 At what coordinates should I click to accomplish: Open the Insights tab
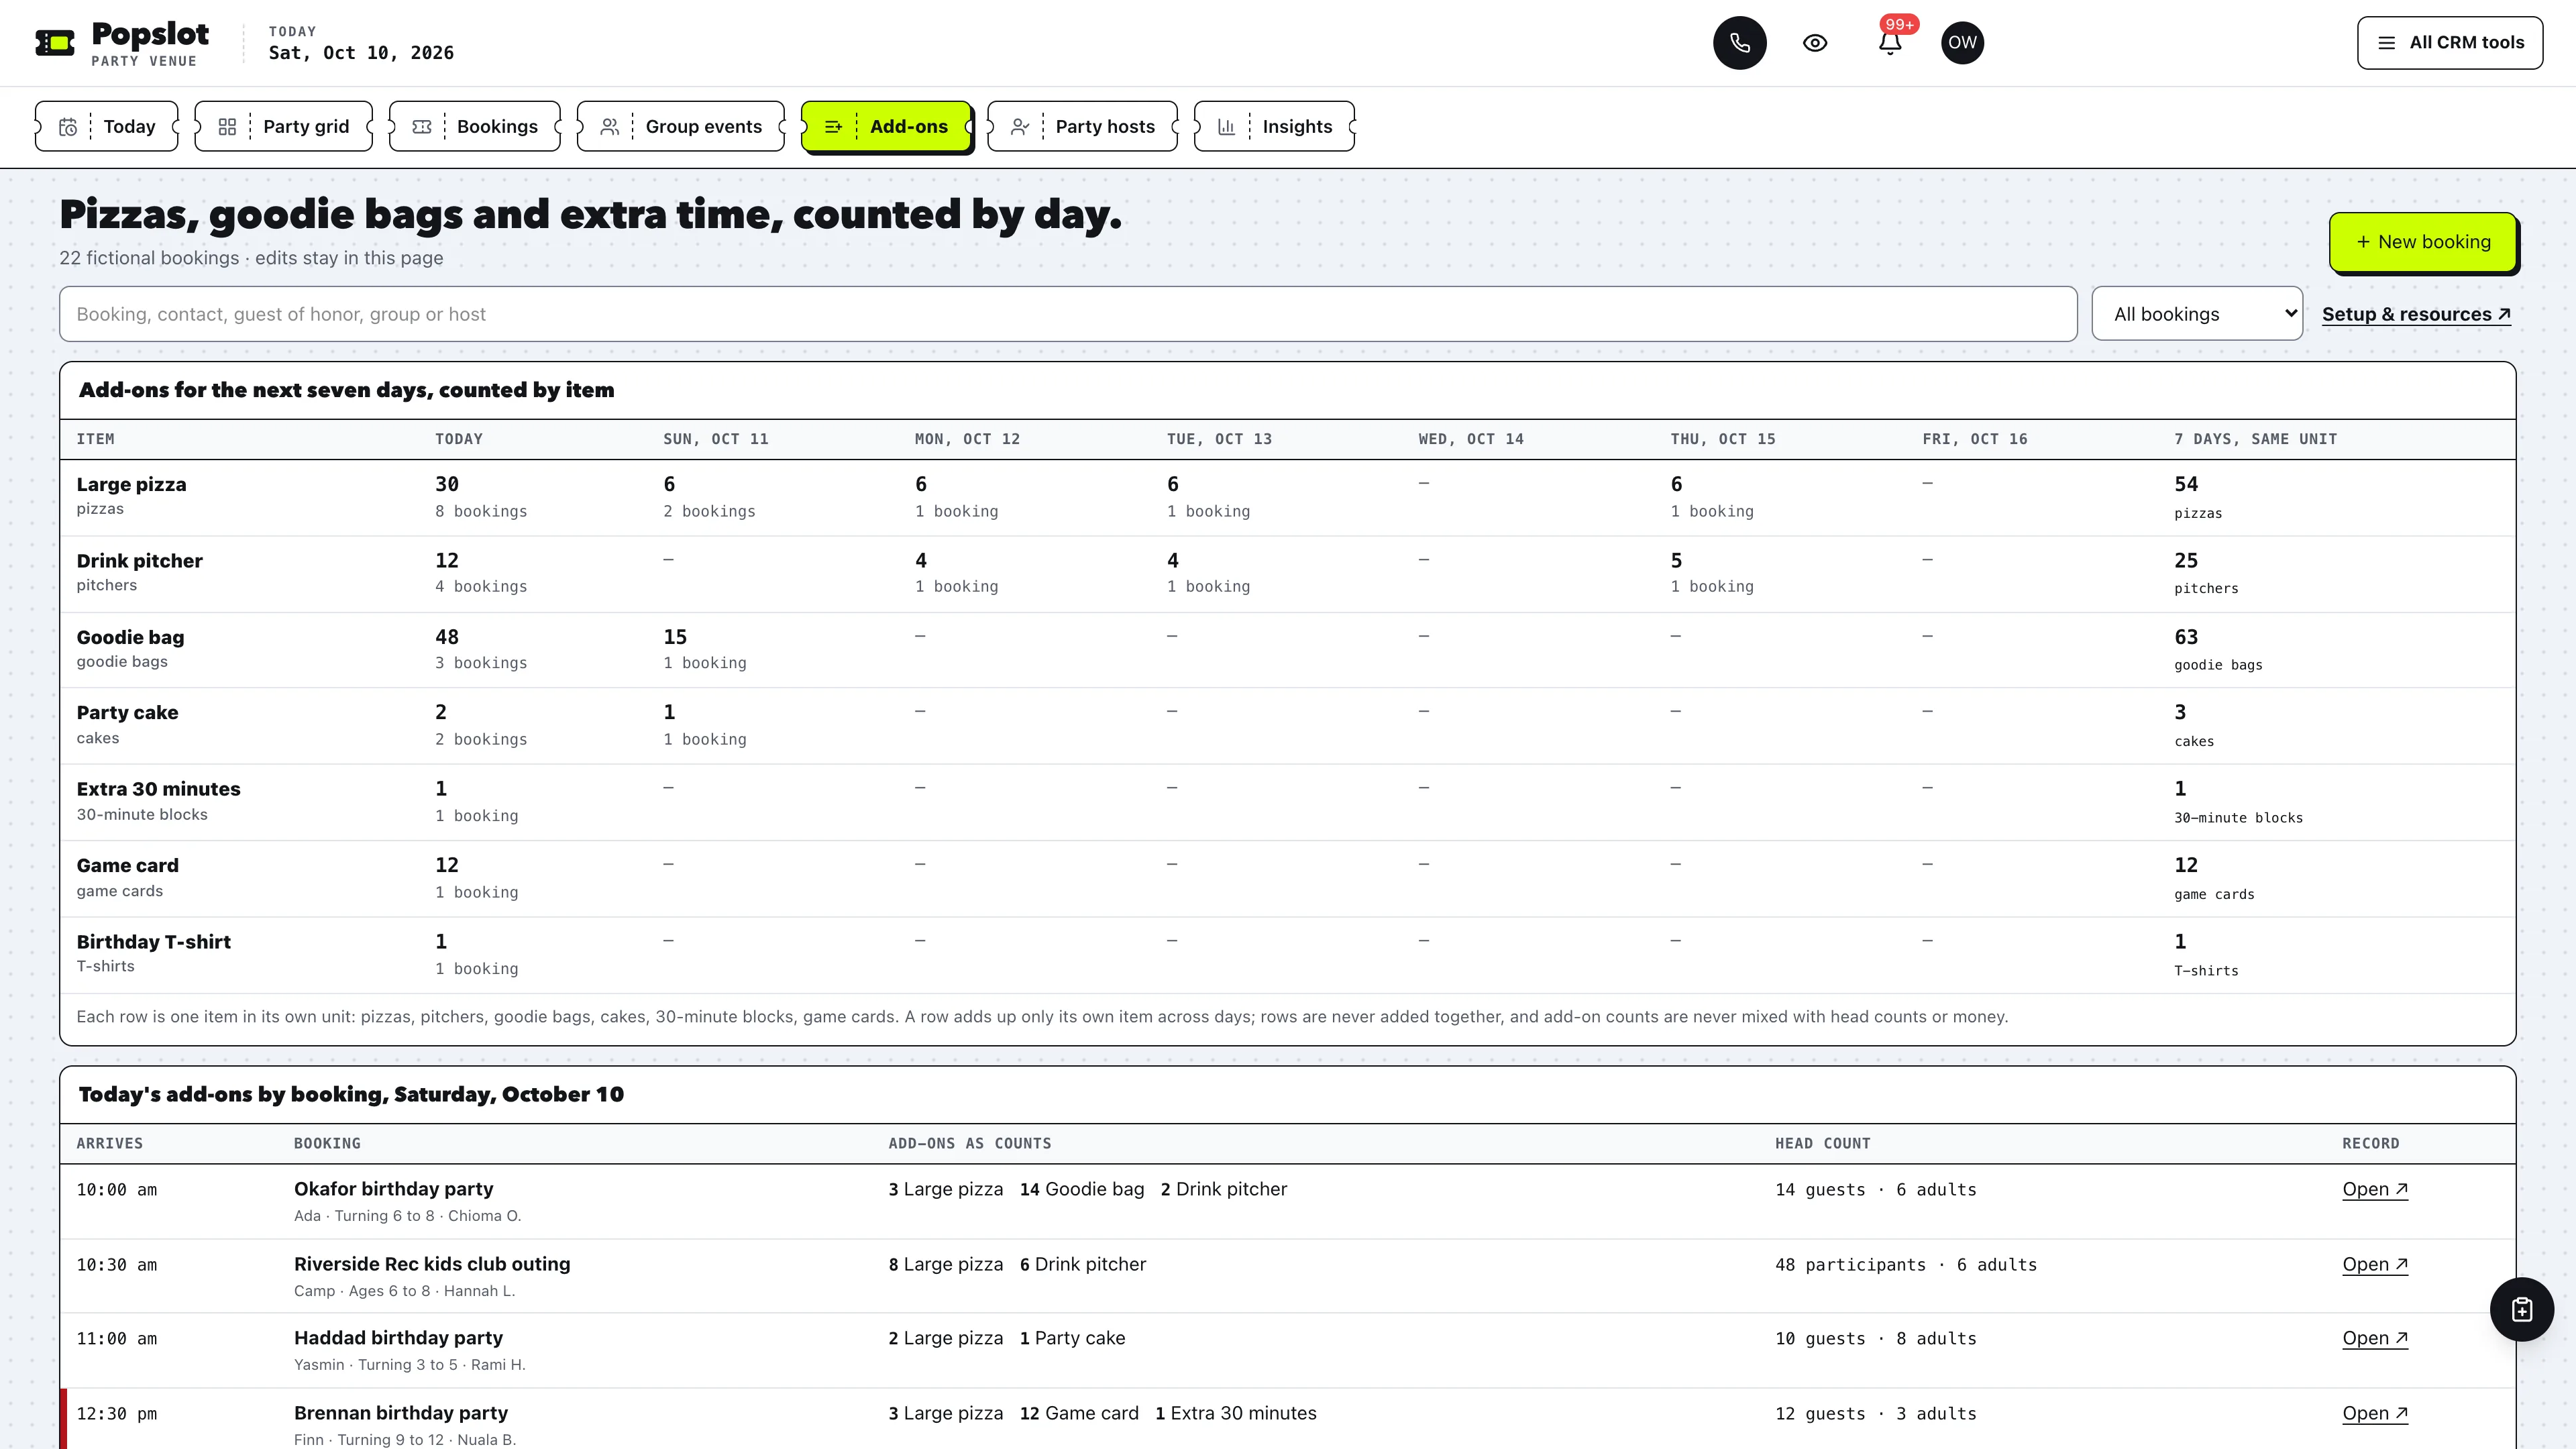click(x=1275, y=126)
